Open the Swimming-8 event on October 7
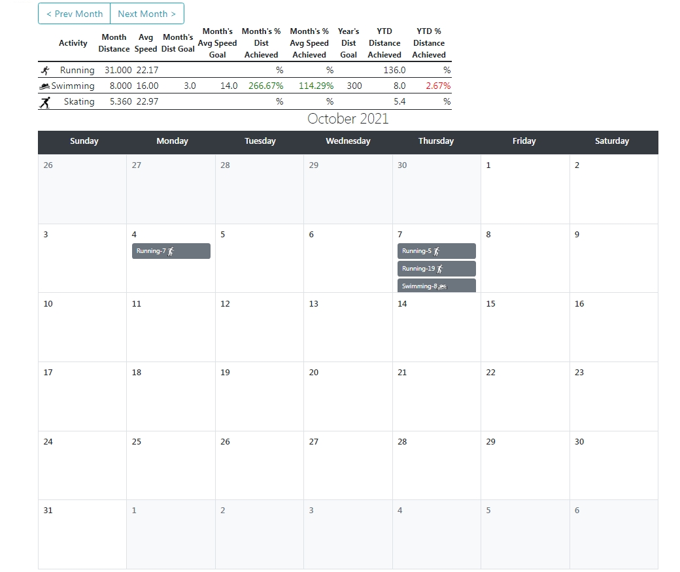Screen dimensions: 680x572 436,286
